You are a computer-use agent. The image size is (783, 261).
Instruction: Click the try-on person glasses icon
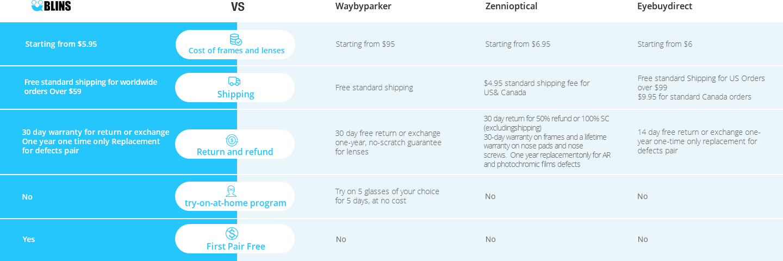231,191
